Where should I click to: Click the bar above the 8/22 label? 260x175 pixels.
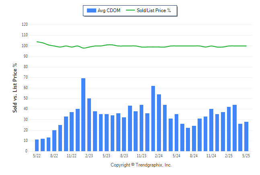point(54,141)
